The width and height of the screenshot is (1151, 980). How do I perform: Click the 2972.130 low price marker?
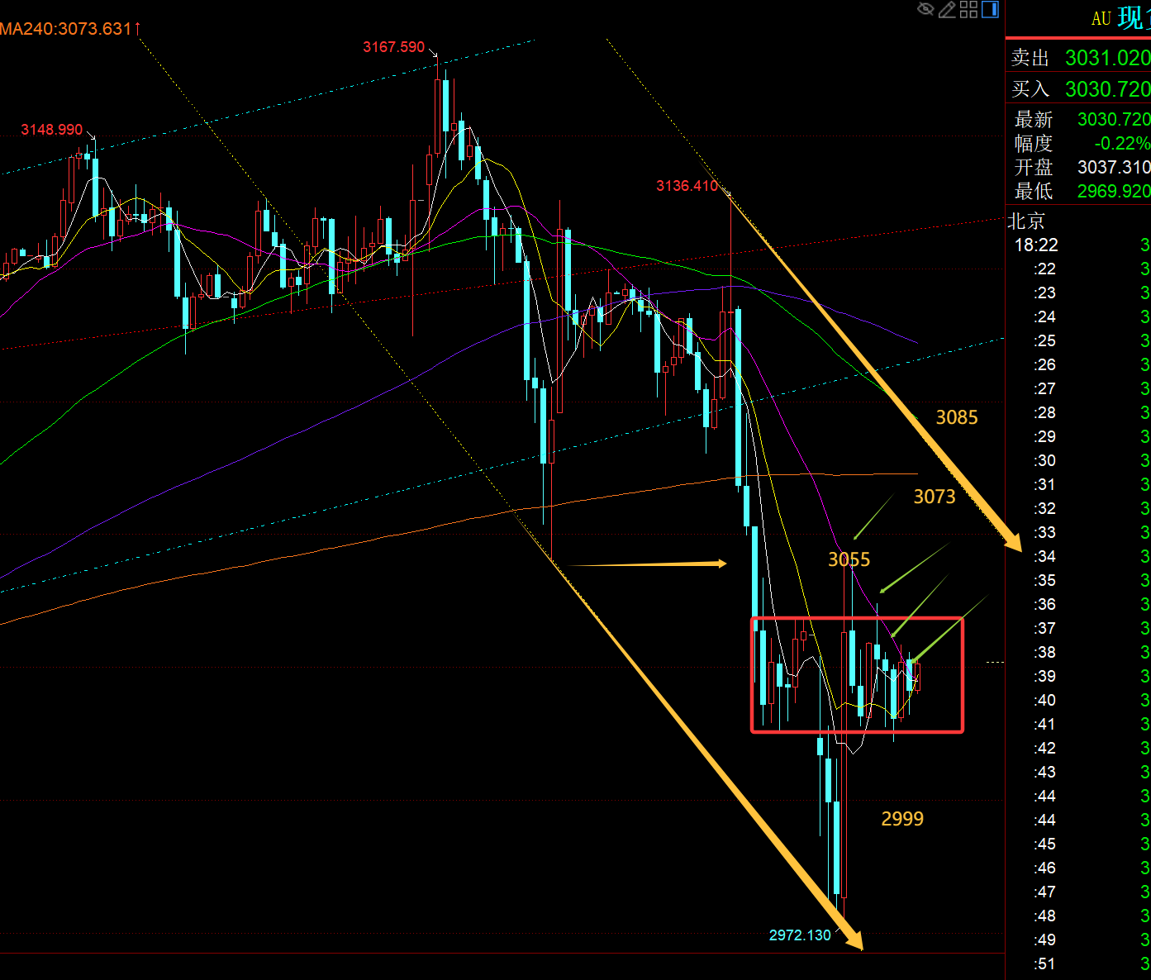[x=799, y=935]
